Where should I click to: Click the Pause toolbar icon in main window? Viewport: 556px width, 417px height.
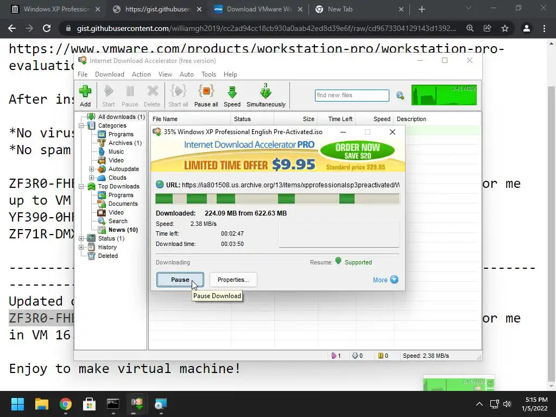[x=130, y=96]
